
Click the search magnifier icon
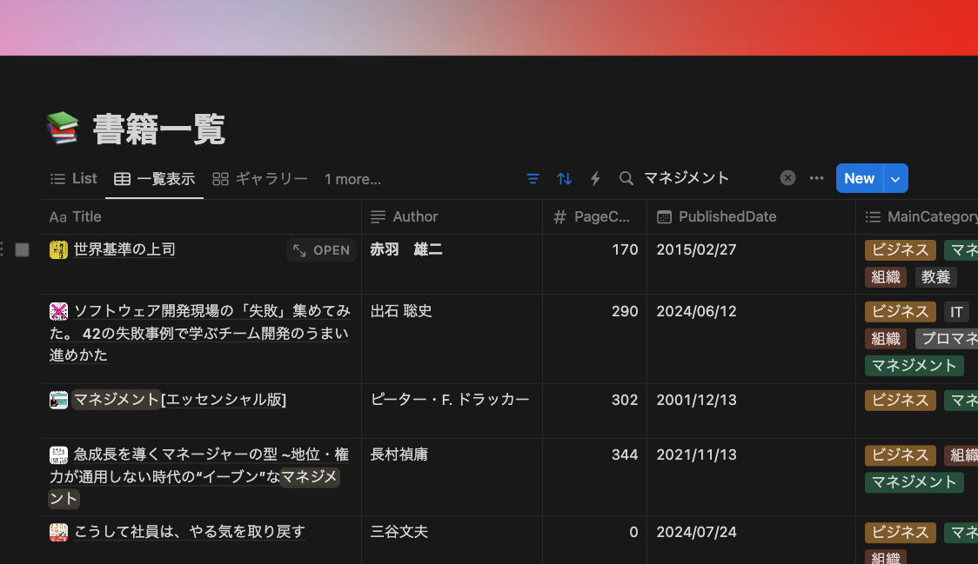click(x=626, y=178)
